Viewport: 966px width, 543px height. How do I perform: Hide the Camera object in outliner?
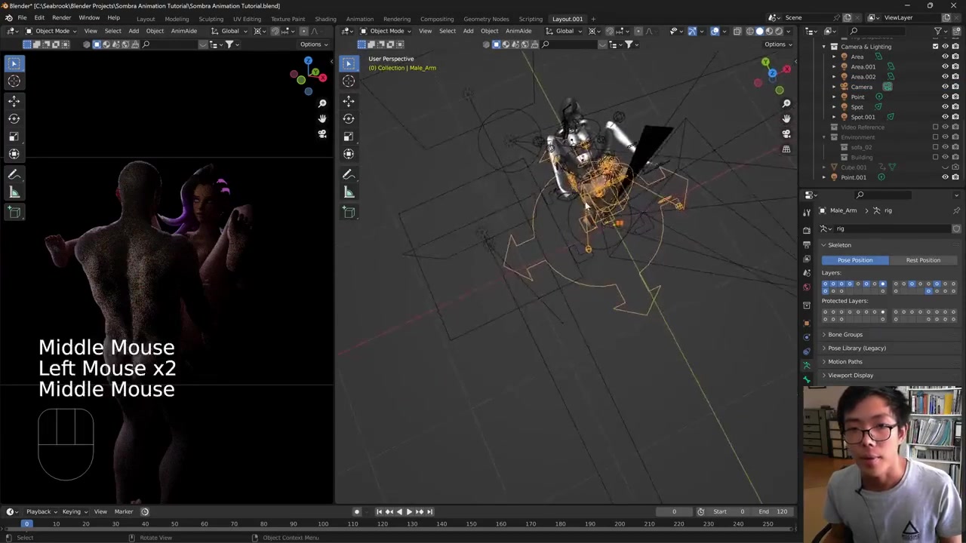945,87
